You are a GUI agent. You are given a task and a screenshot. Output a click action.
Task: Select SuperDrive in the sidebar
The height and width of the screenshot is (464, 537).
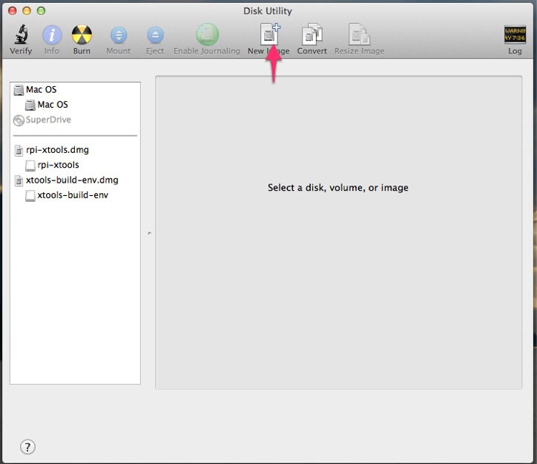pyautogui.click(x=75, y=120)
